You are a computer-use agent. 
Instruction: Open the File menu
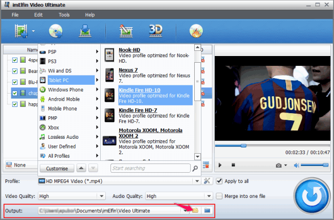pos(15,15)
